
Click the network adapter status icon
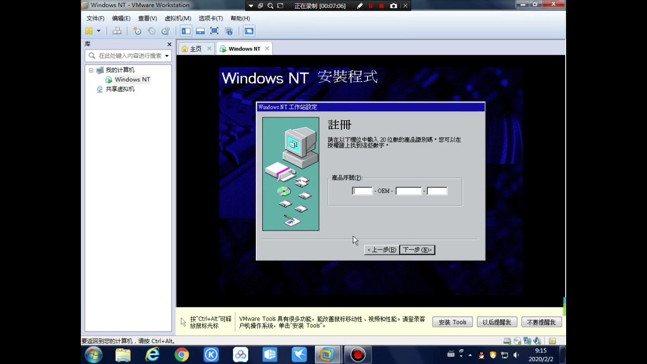pyautogui.click(x=527, y=341)
